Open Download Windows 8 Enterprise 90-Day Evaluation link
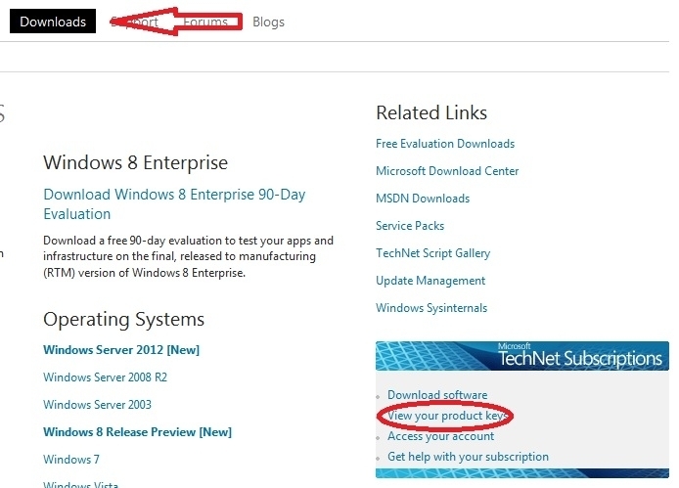Viewport: 679px width, 488px height. (174, 204)
